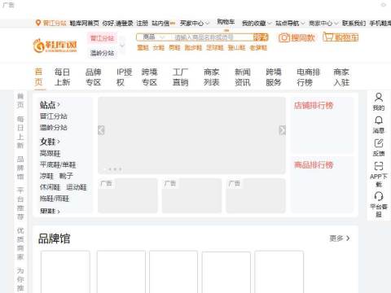
Task: Open the 品牌专区 navigation tab
Action: 94,77
